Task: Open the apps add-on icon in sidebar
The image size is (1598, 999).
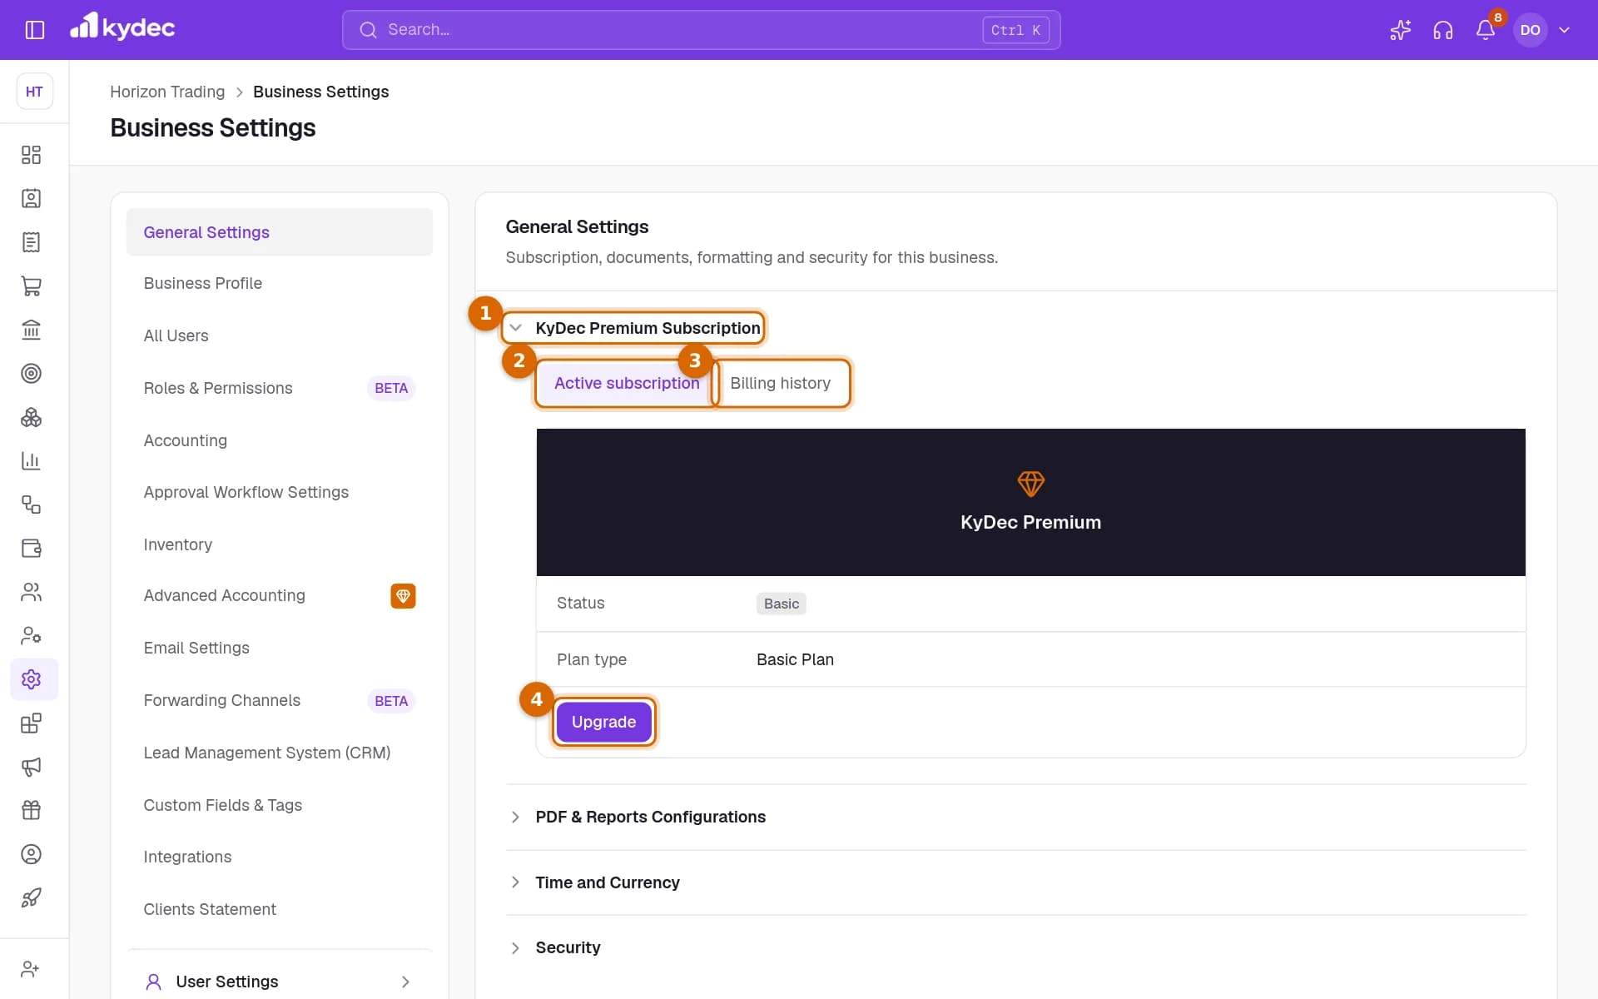Action: (31, 723)
